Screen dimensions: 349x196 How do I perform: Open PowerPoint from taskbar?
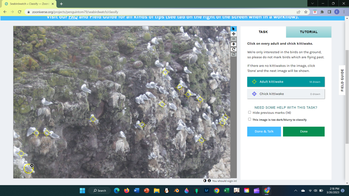pos(146,191)
